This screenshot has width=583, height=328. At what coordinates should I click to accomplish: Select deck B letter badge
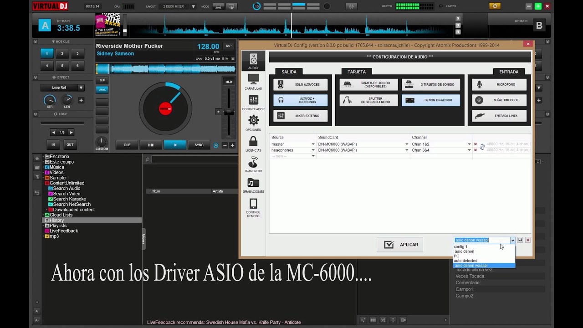539,26
